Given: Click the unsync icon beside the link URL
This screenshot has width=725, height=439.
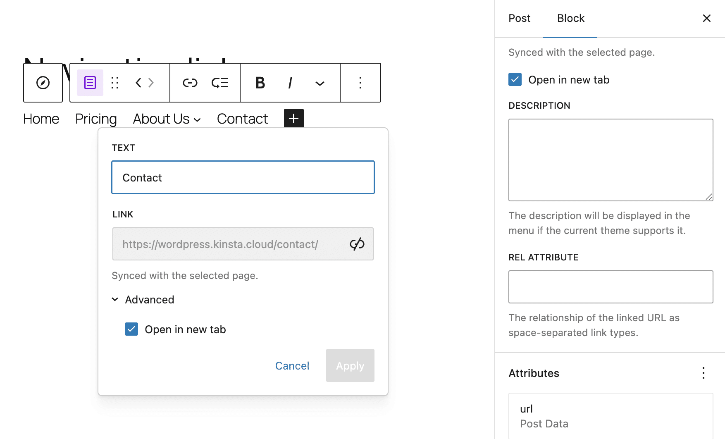Looking at the screenshot, I should [x=357, y=244].
